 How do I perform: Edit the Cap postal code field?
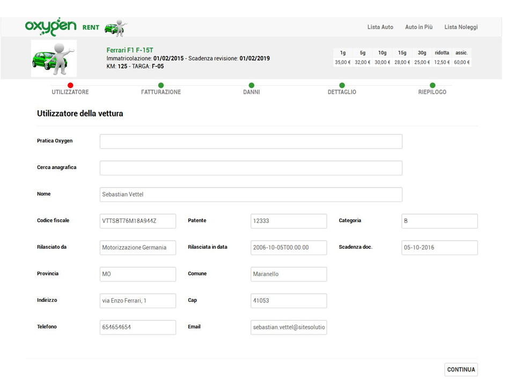[x=289, y=301]
